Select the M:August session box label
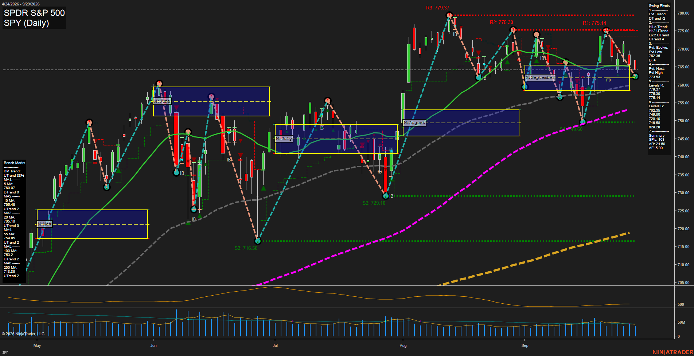This screenshot has width=694, height=356. (x=414, y=123)
